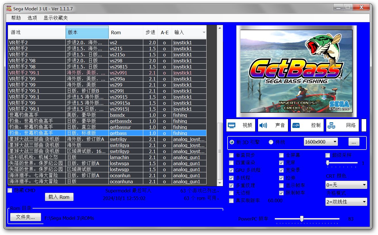
Task: Select the 传统 (Legacy) engine radio button
Action: coord(271,142)
